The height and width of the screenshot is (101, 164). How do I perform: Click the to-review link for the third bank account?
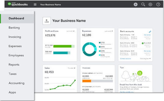click(x=147, y=51)
